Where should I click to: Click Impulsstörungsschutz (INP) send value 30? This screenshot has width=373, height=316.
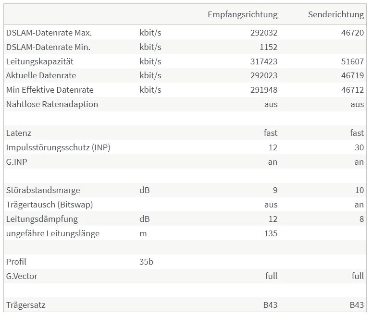coord(359,147)
